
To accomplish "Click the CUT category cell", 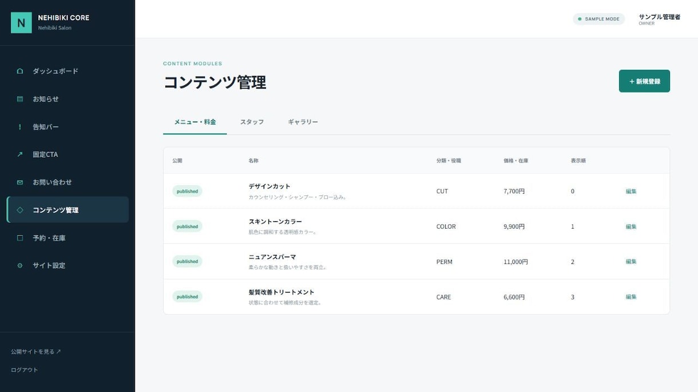I will tap(442, 191).
